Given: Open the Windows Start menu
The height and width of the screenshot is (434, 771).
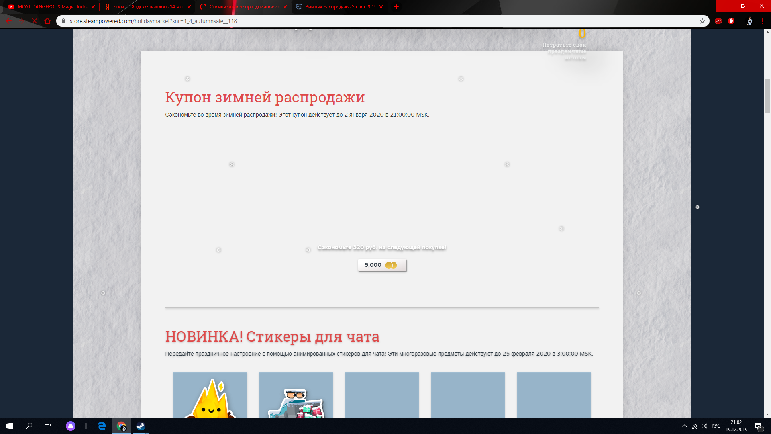Looking at the screenshot, I should pyautogui.click(x=10, y=426).
